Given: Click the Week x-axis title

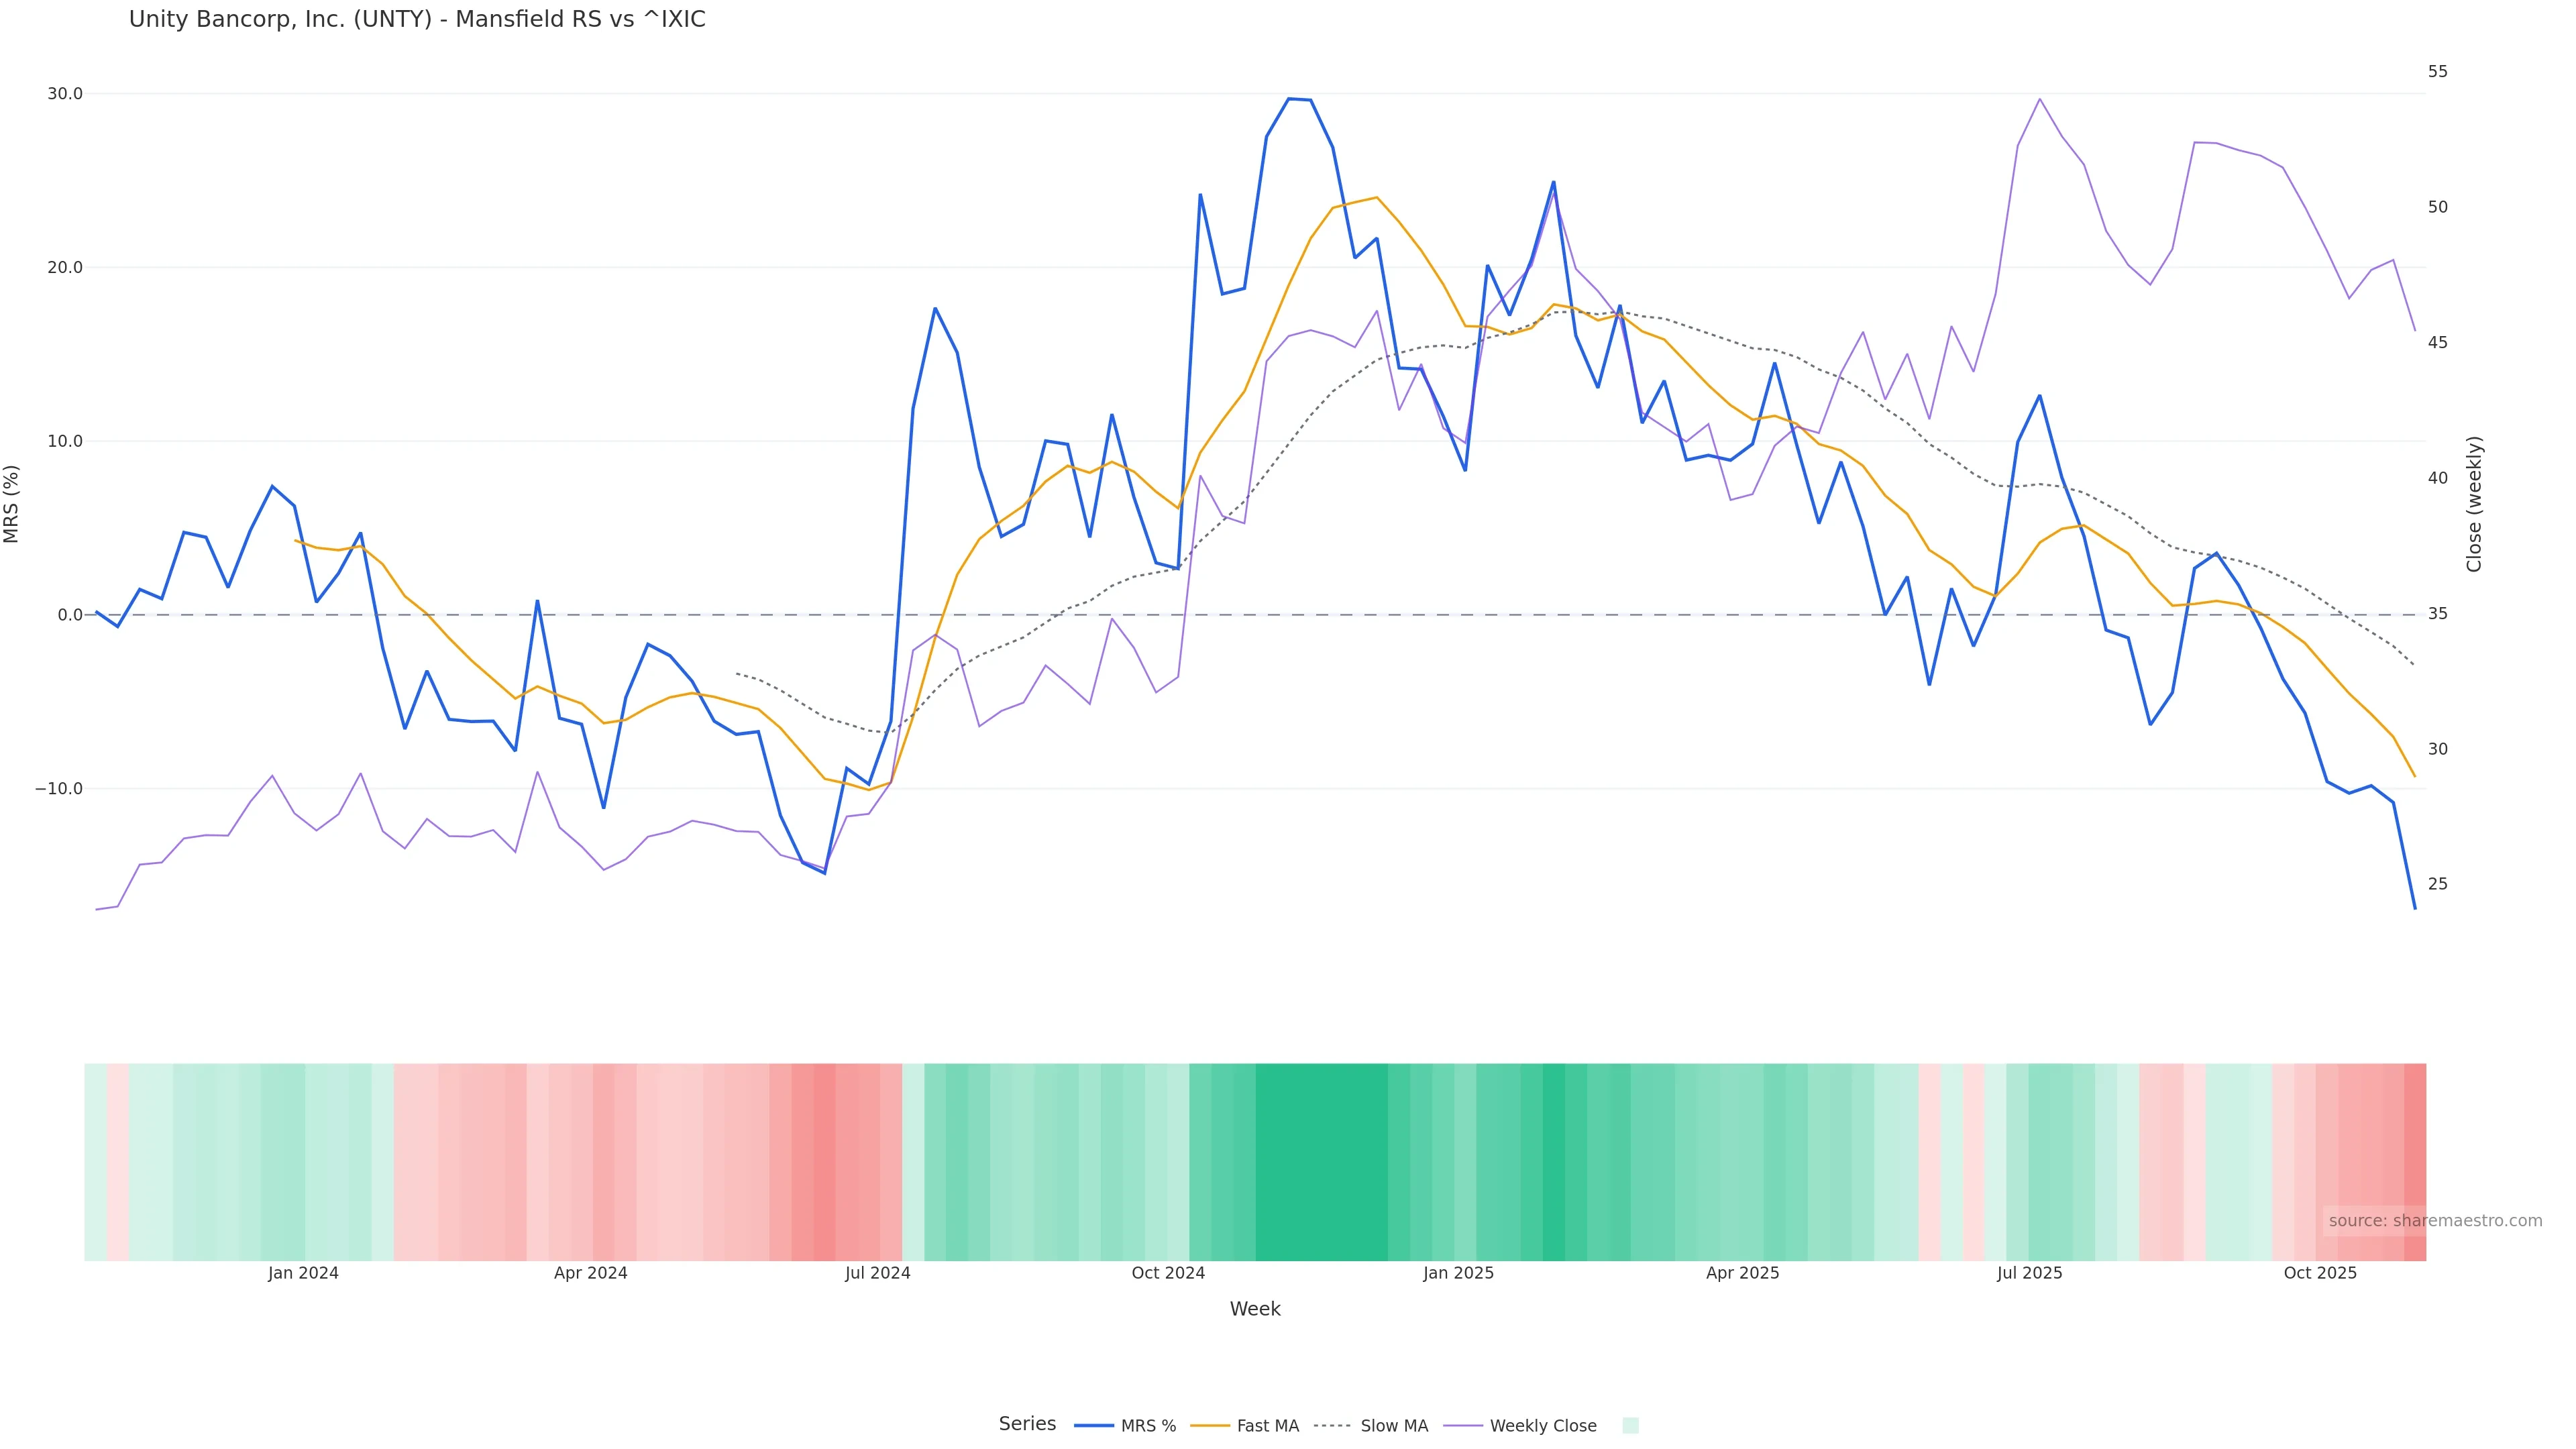Looking at the screenshot, I should click(1254, 1309).
